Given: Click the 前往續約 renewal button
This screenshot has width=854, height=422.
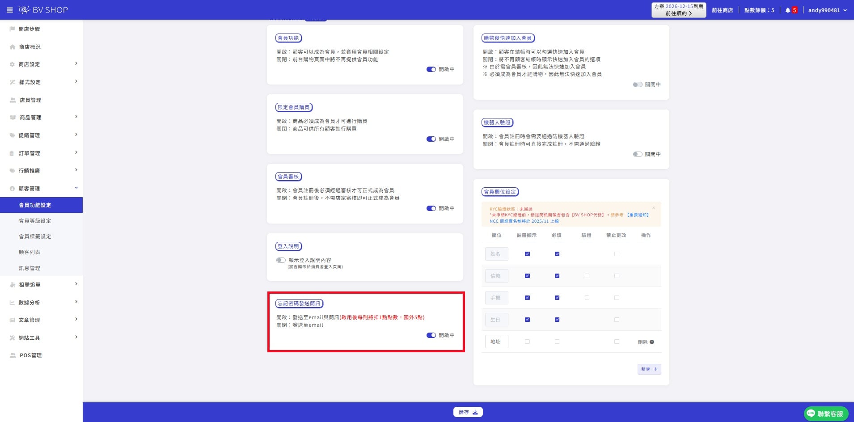Looking at the screenshot, I should 679,13.
